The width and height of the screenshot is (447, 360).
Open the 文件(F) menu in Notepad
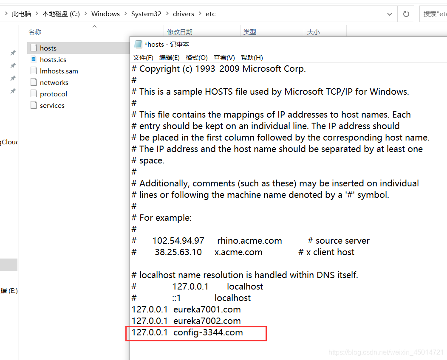(143, 58)
